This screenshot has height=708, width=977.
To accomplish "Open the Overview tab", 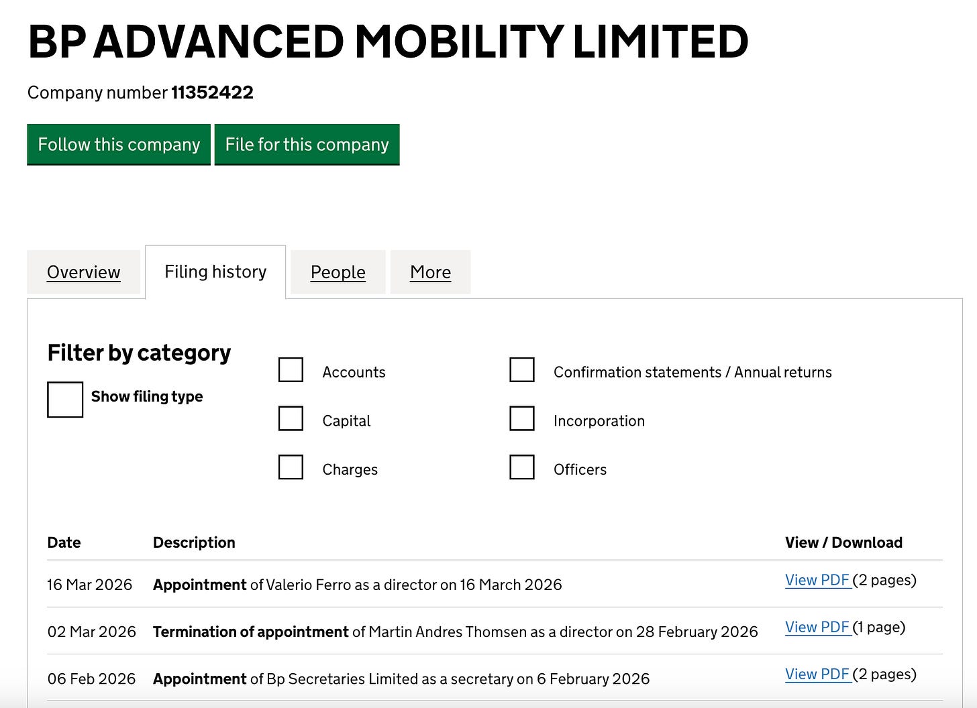I will [x=84, y=272].
